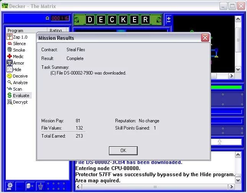Choose the Deceive smiley face program

[10, 76]
